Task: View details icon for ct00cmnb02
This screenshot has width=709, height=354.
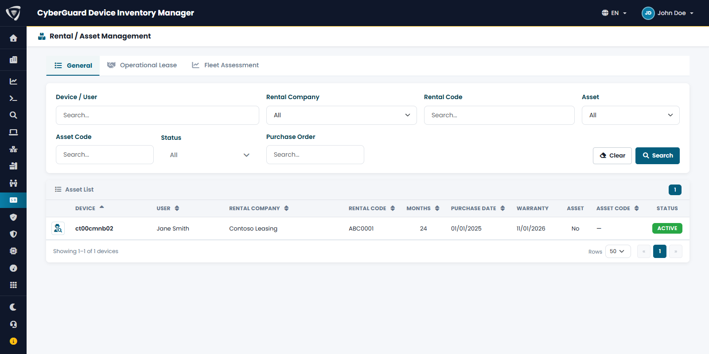Action: pyautogui.click(x=58, y=228)
